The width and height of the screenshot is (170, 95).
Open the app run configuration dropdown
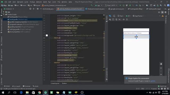(99, 5)
